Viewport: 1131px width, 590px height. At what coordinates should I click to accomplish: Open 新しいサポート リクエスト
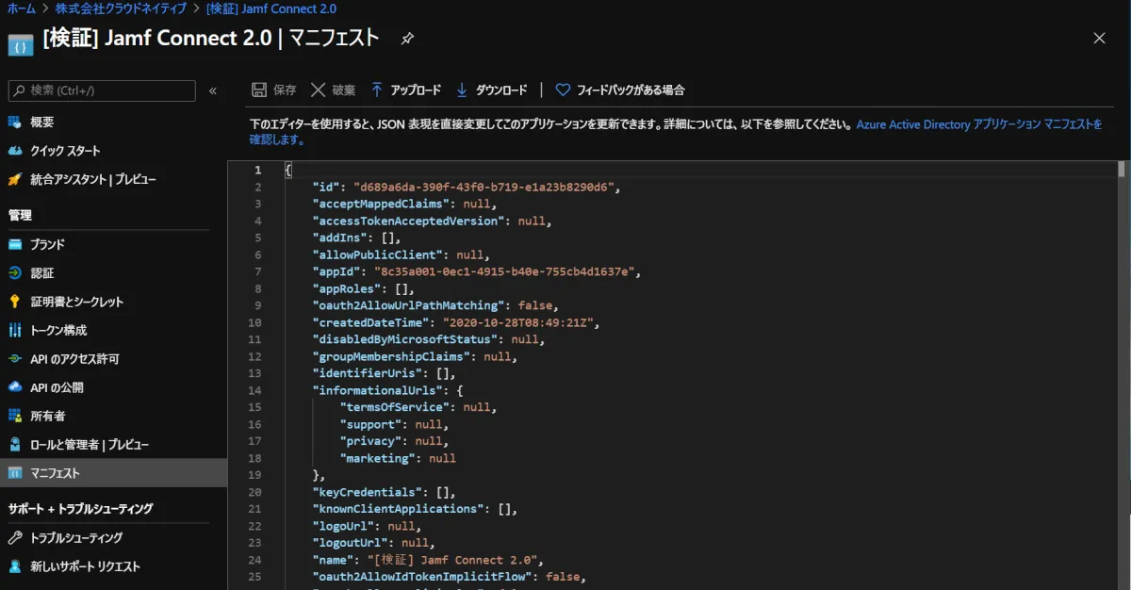[x=85, y=566]
